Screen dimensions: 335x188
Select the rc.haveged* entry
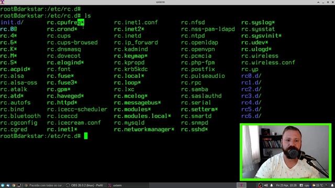pos(65,96)
